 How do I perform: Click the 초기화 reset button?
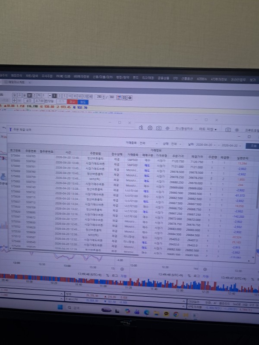pyautogui.click(x=39, y=101)
